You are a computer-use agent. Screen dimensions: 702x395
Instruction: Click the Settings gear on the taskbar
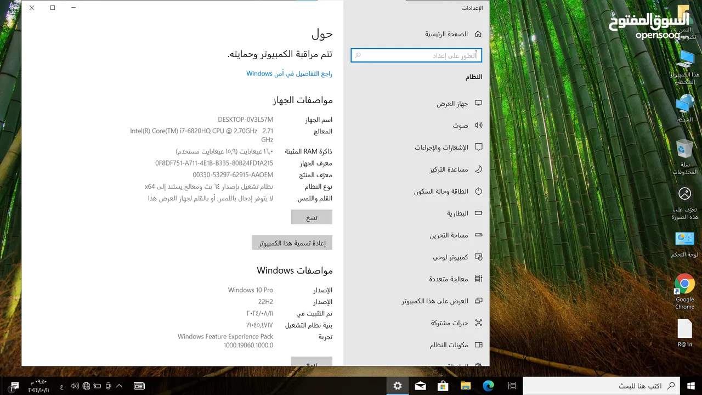[398, 386]
